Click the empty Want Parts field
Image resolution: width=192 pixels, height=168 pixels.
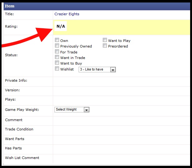(121, 139)
